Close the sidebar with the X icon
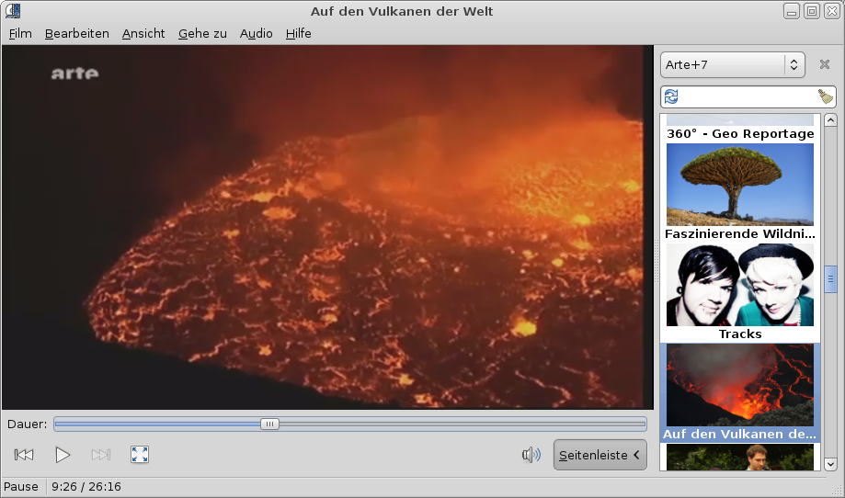The width and height of the screenshot is (845, 498). click(x=825, y=64)
